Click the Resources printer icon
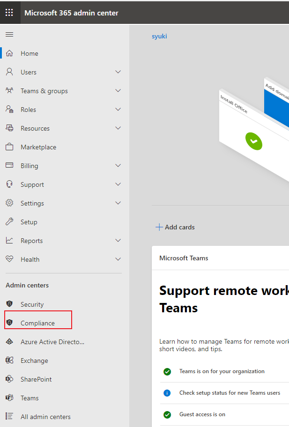 [x=9, y=128]
